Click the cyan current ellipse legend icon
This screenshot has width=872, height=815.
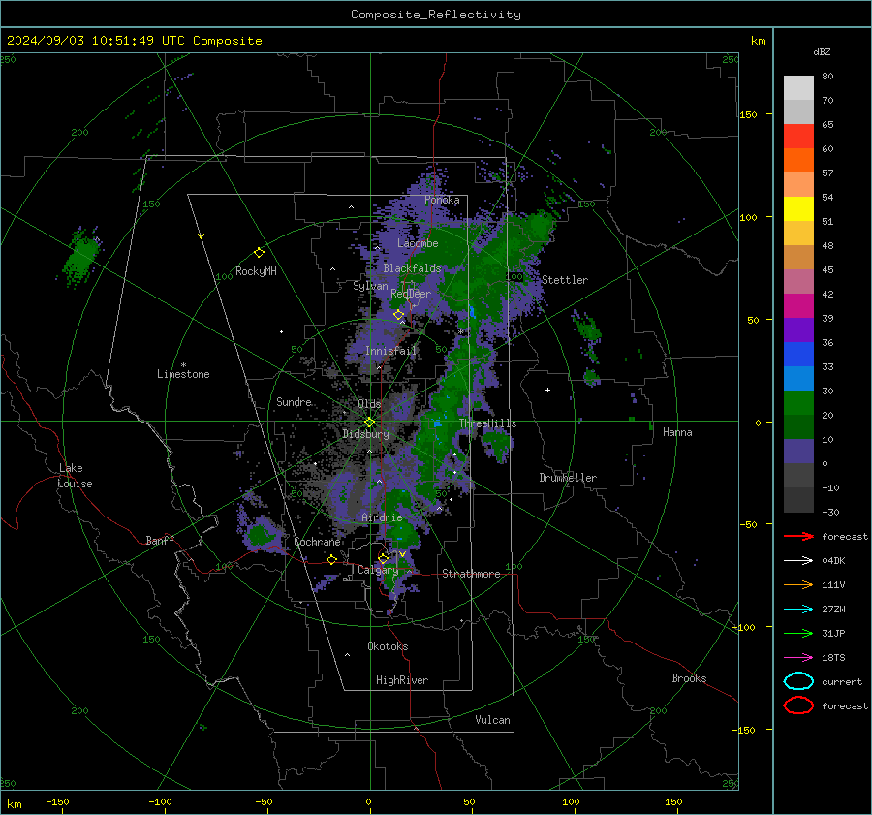click(798, 681)
